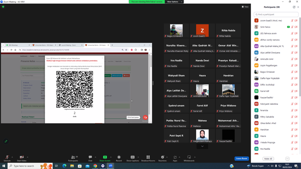
Task: Expand caption options arrow beside Show Captions
Action: [x=138, y=157]
